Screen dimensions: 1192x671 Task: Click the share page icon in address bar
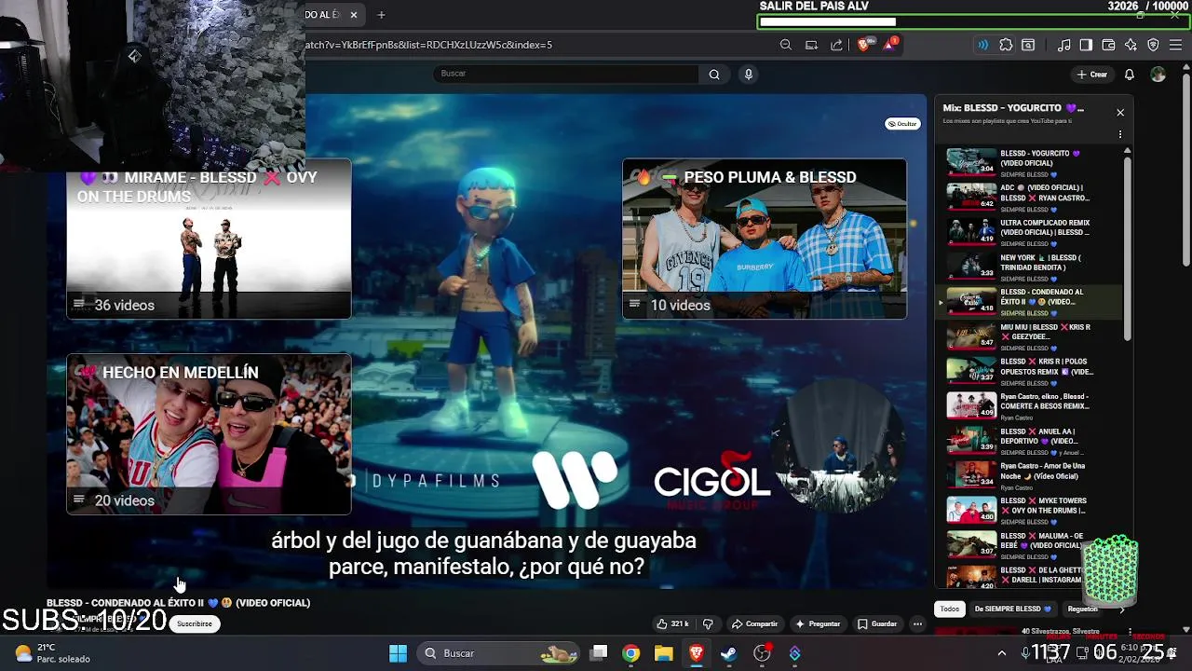coord(836,45)
